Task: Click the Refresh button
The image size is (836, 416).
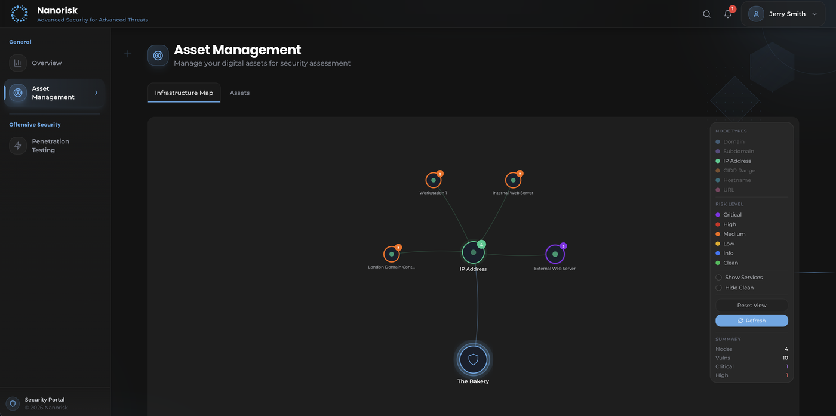Action: pos(751,321)
